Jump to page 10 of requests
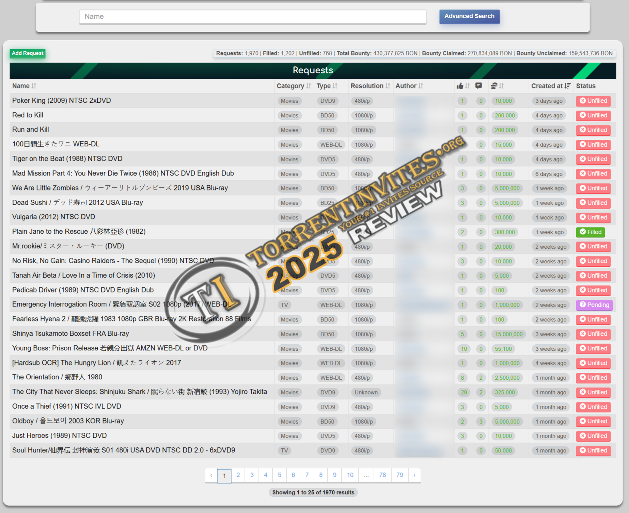 [350, 475]
